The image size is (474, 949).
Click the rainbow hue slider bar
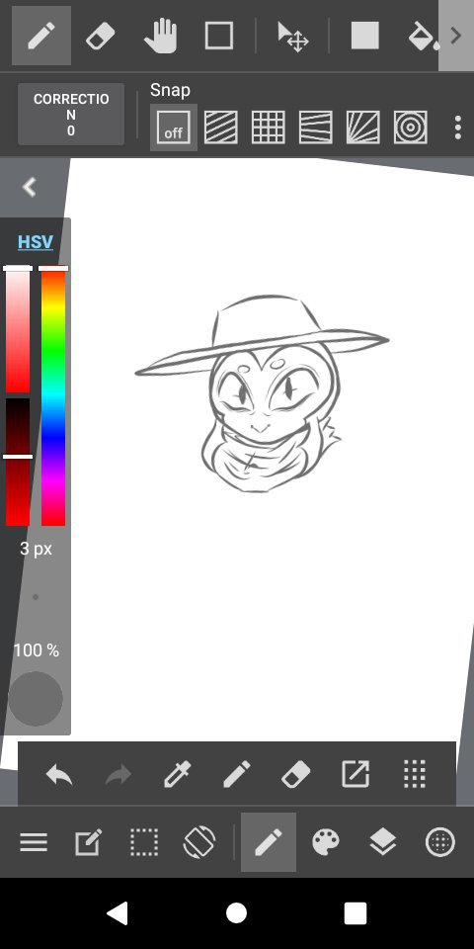click(53, 396)
